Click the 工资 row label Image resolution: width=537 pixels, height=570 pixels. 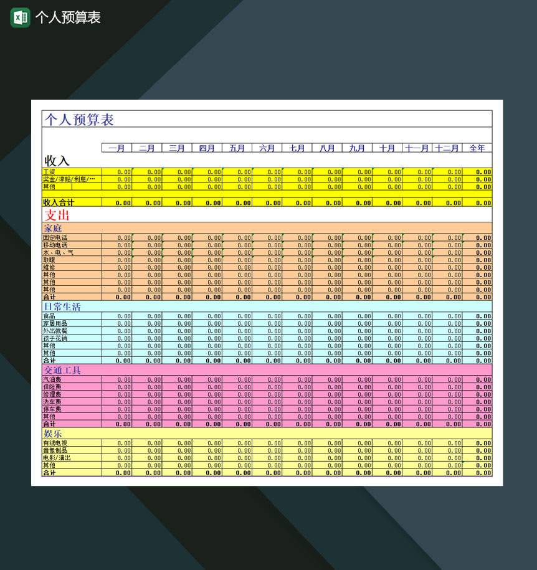coord(50,172)
